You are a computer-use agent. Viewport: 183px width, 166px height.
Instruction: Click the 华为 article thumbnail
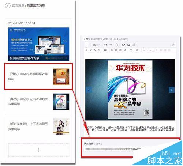[61, 102]
